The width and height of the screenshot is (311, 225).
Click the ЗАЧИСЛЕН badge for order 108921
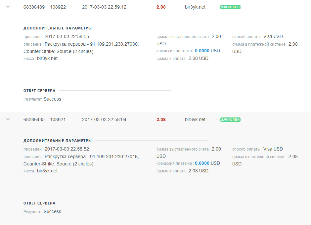230,119
